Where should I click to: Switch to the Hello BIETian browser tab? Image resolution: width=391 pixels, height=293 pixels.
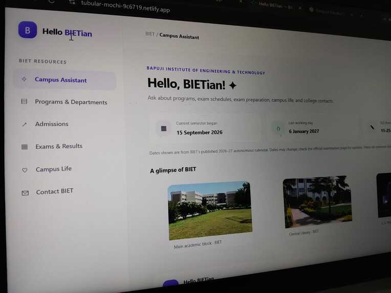[275, 5]
